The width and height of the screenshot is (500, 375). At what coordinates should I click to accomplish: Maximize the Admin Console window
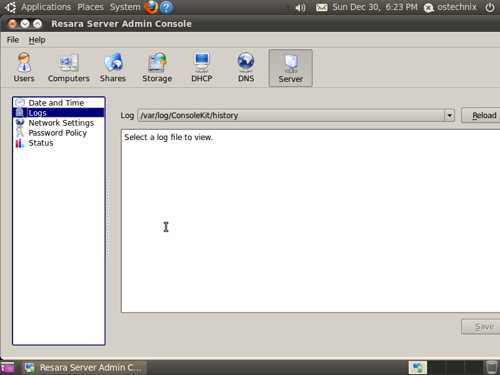point(37,24)
